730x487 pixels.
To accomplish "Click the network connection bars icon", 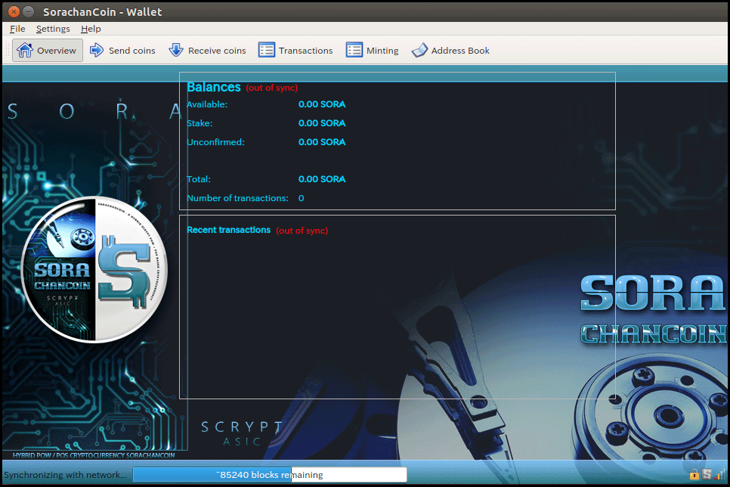I will pyautogui.click(x=719, y=474).
